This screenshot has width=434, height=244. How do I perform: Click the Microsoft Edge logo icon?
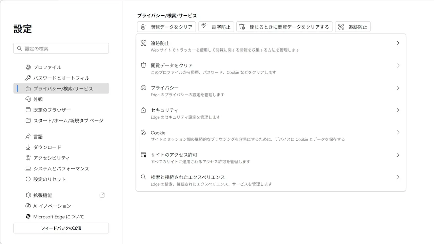pyautogui.click(x=28, y=217)
